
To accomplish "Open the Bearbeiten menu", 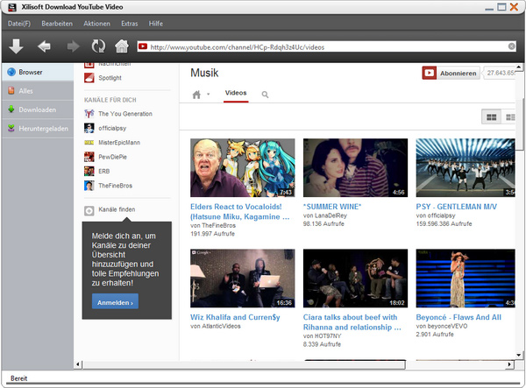I will [57, 24].
